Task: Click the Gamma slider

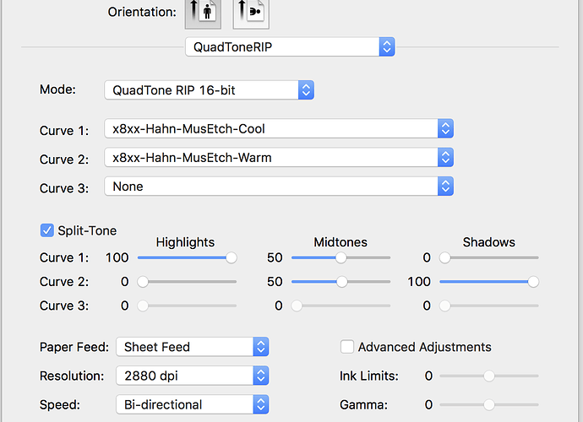Action: pyautogui.click(x=488, y=405)
